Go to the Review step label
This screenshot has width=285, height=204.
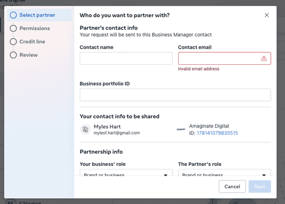point(29,55)
